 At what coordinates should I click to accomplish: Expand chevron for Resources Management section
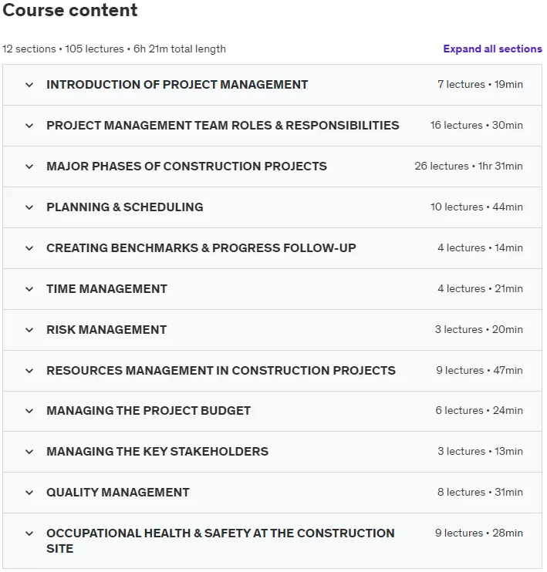pyautogui.click(x=29, y=371)
